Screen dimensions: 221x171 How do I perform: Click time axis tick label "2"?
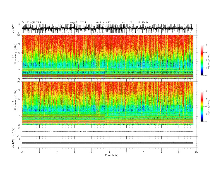click(x=57, y=152)
